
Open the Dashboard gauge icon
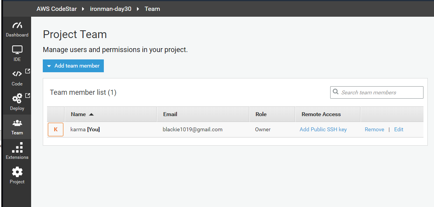coord(17,26)
